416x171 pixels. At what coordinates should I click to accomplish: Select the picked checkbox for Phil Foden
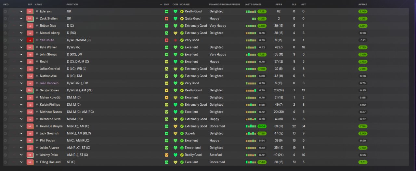click(x=5, y=141)
